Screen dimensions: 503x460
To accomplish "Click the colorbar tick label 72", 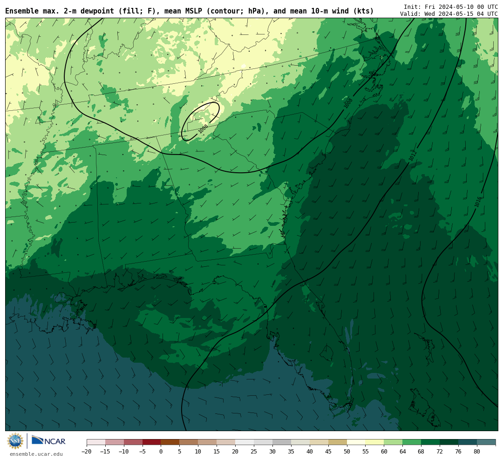I will click(440, 451).
